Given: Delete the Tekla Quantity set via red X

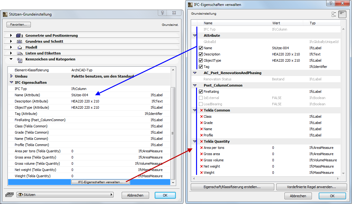Looking at the screenshot, I should [x=202, y=141].
